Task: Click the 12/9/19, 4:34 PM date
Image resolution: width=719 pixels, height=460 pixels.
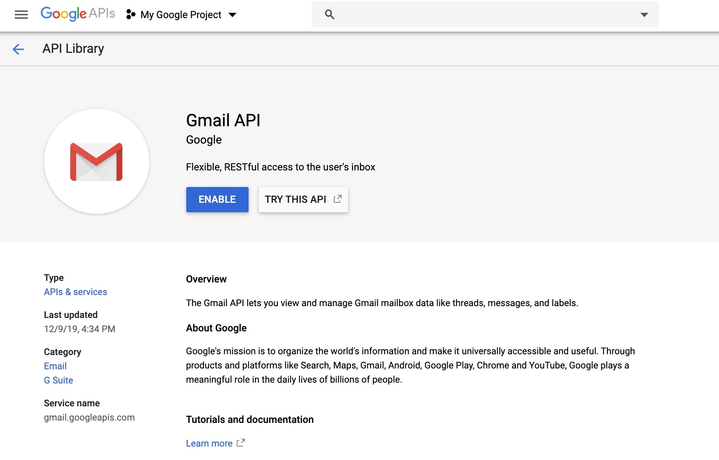Action: 80,329
